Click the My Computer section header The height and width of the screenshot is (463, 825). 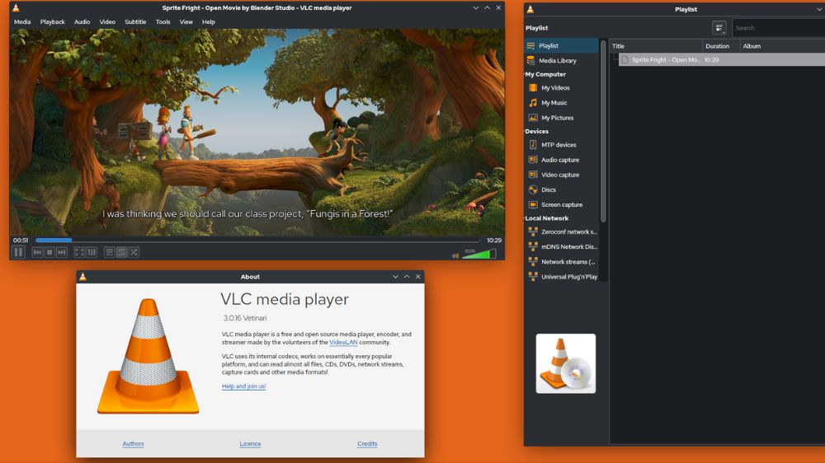click(545, 74)
